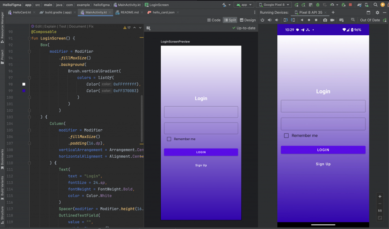Click the emulator Volume Down icon
Screen dimensions: 389x229
click(x=277, y=20)
